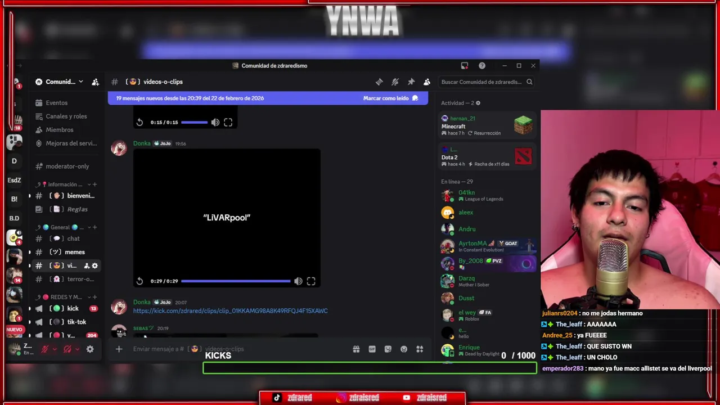The height and width of the screenshot is (405, 720).
Task: Click the Discord inbox icon in the title bar
Action: click(465, 66)
